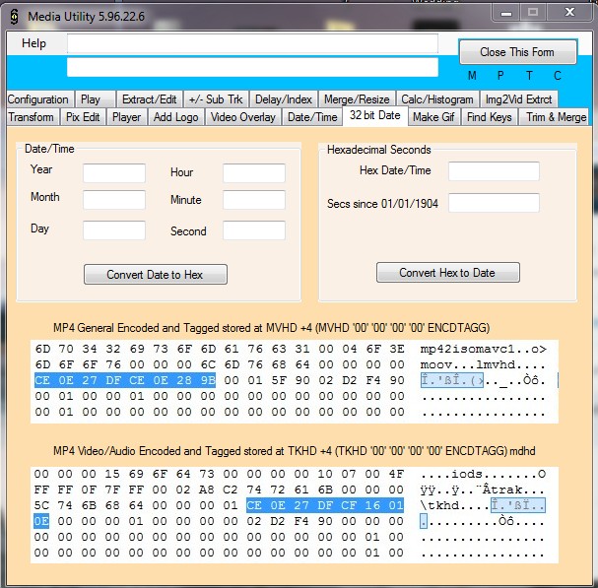Image resolution: width=598 pixels, height=588 pixels.
Task: Switch to the Find Keys tab
Action: [490, 117]
